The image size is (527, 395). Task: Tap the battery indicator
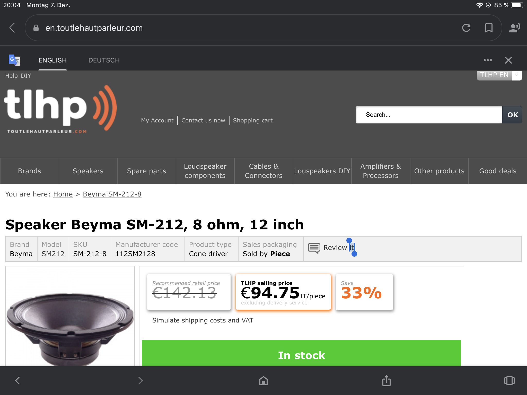pos(517,5)
